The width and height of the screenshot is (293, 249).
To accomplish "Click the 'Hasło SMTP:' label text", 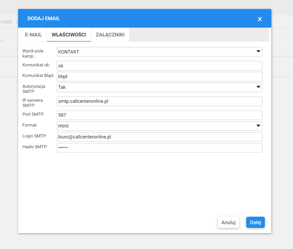I will pyautogui.click(x=35, y=147).
